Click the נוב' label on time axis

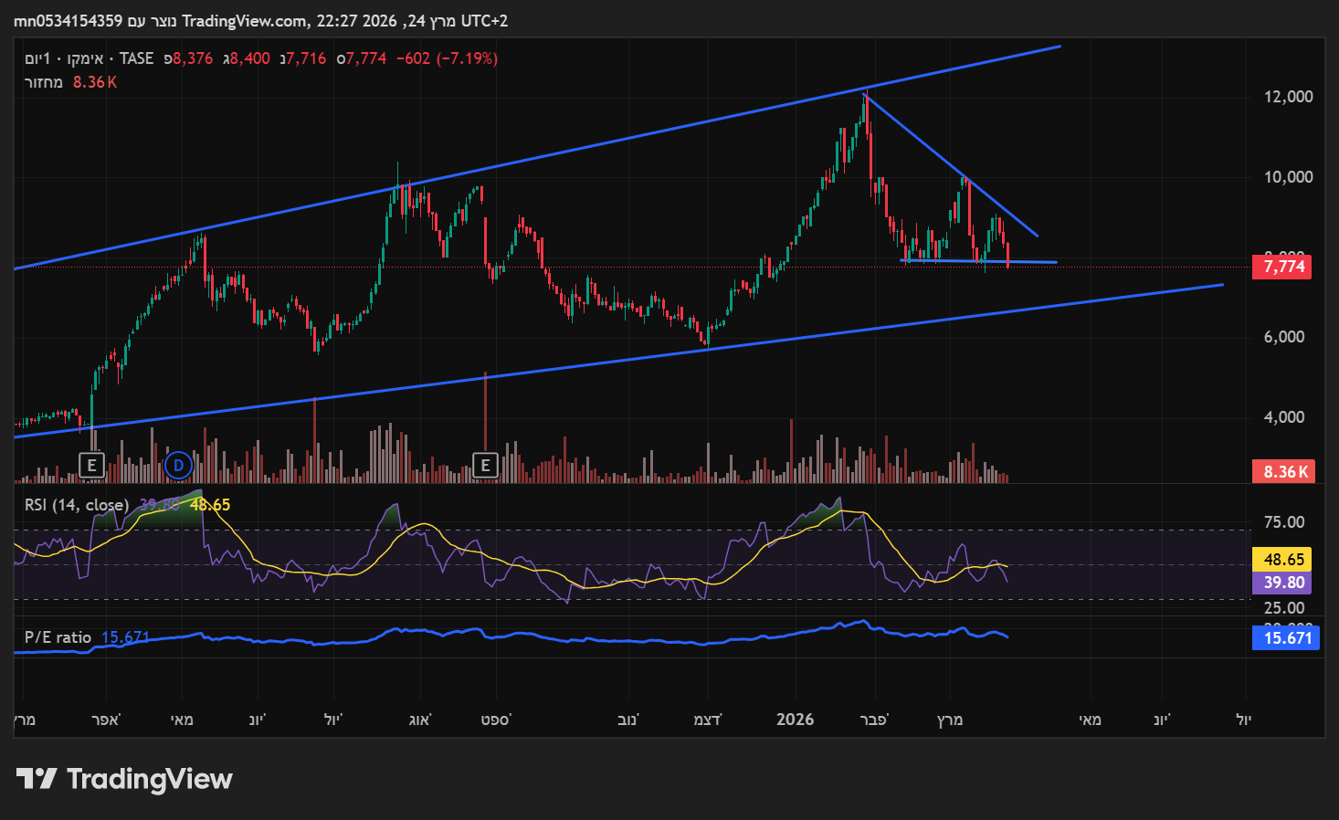click(627, 720)
